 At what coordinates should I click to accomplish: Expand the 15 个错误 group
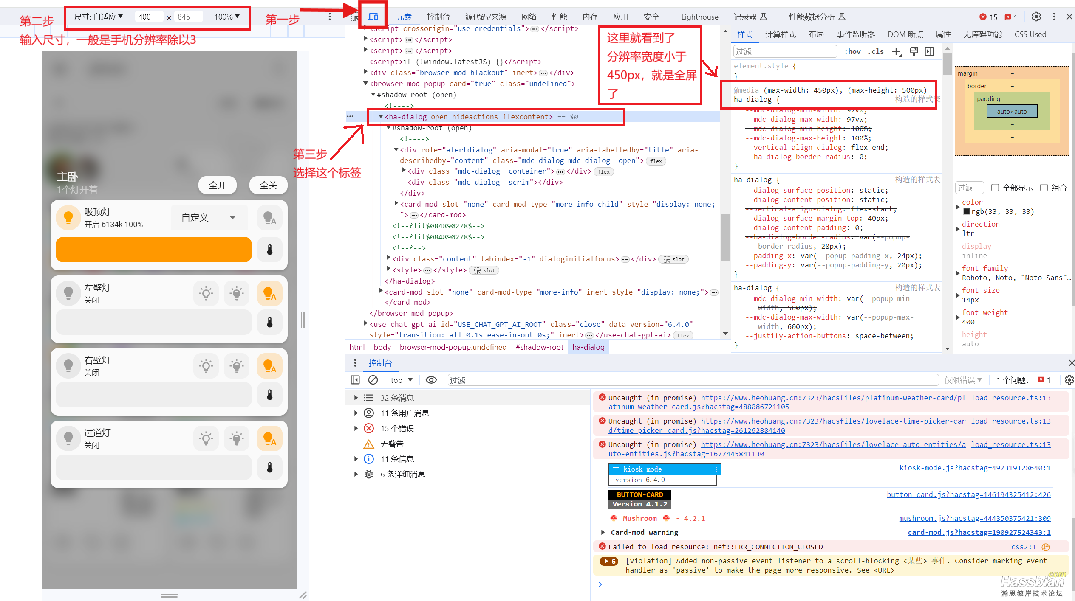[x=356, y=428]
